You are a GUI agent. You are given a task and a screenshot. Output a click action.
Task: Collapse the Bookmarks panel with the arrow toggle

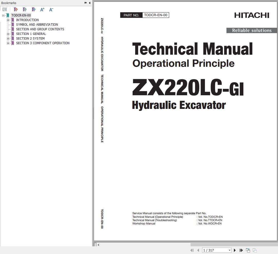(x=89, y=3)
